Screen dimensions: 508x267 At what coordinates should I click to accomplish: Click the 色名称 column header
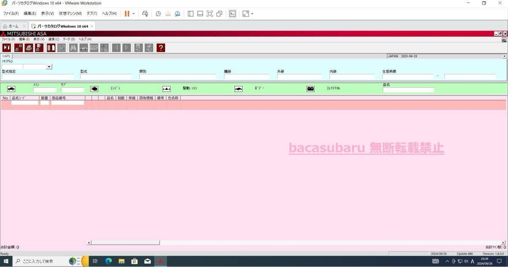[x=173, y=98]
